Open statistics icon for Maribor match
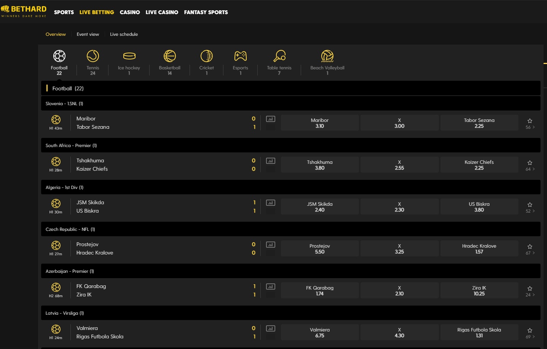Image resolution: width=547 pixels, height=349 pixels. click(x=271, y=119)
